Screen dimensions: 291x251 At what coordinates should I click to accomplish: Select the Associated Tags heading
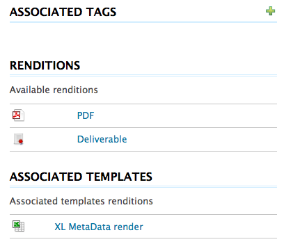63,12
